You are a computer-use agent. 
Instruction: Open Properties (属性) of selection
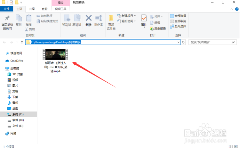click(x=144, y=21)
